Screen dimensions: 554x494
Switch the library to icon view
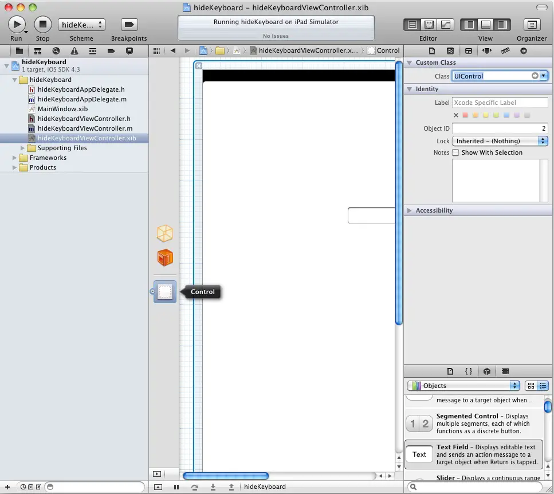(x=531, y=386)
